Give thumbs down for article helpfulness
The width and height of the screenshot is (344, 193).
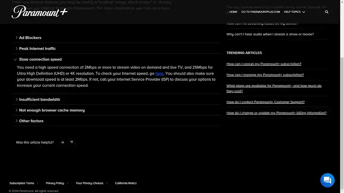point(71,142)
